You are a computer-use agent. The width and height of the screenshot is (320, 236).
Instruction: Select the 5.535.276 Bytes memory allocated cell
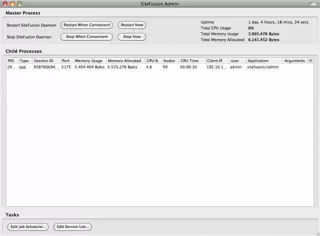point(122,67)
